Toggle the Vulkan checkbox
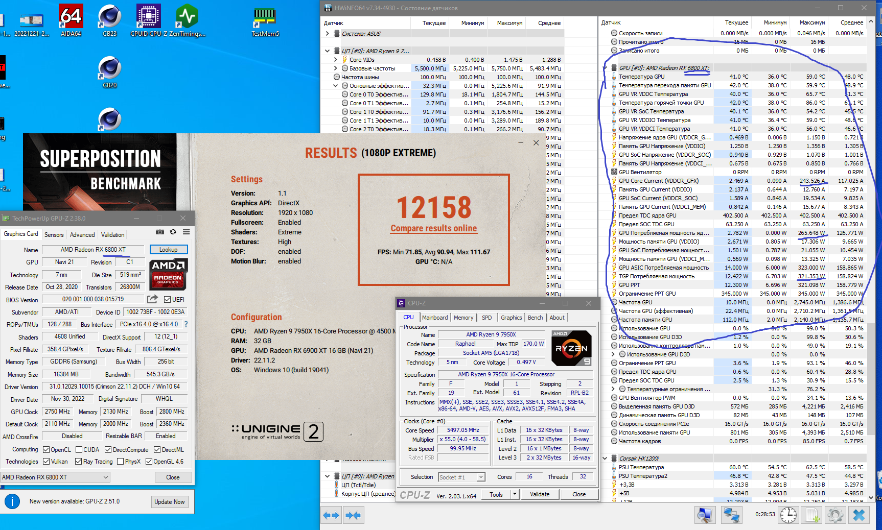This screenshot has width=882, height=530. [x=47, y=462]
